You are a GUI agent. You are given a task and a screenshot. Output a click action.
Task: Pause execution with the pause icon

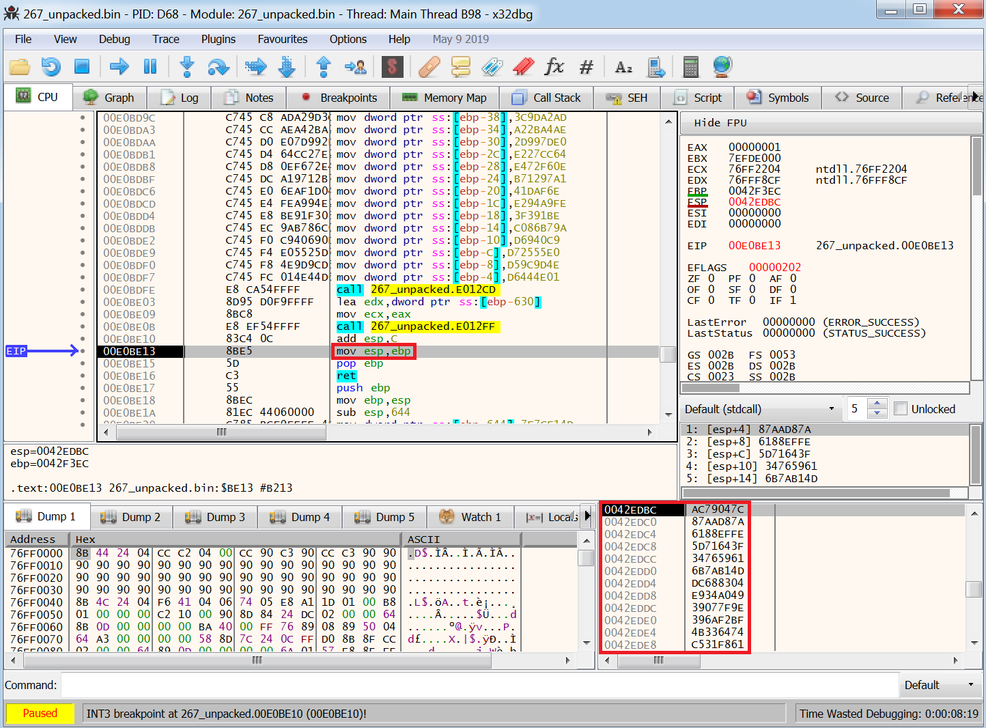150,67
